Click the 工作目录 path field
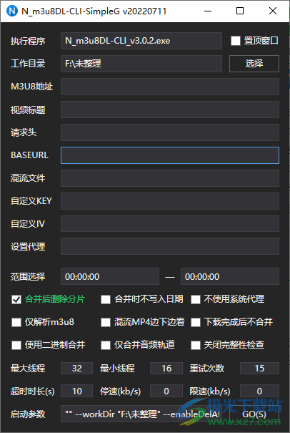This screenshot has height=433, width=290. tap(141, 64)
